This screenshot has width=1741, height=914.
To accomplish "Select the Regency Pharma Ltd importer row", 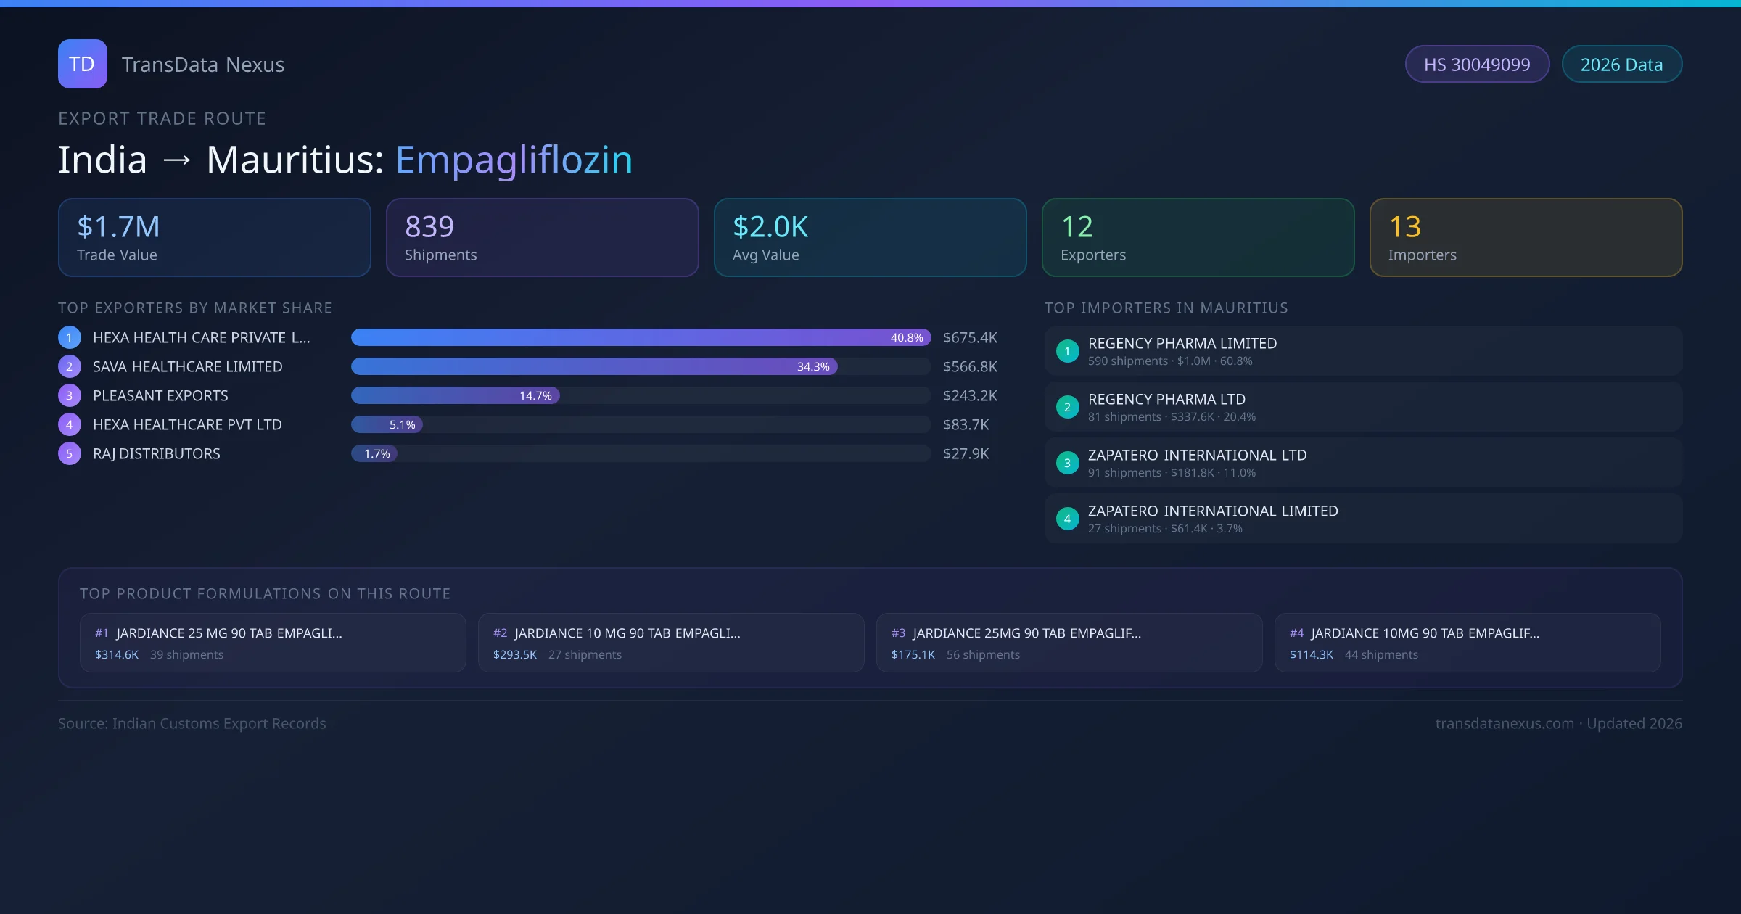I will click(x=1362, y=407).
